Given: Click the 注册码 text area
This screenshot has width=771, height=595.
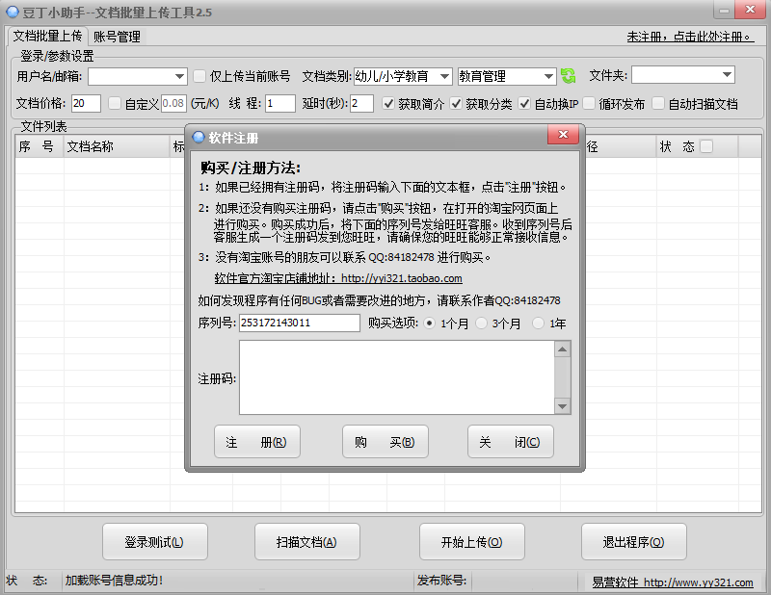Looking at the screenshot, I should [397, 377].
